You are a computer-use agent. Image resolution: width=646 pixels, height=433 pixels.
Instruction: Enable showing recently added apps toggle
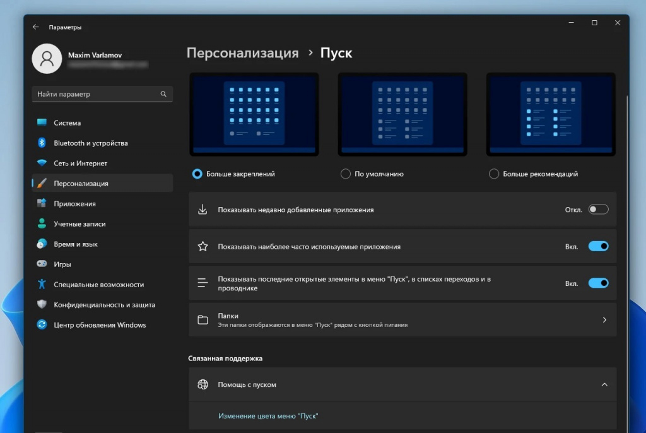598,210
